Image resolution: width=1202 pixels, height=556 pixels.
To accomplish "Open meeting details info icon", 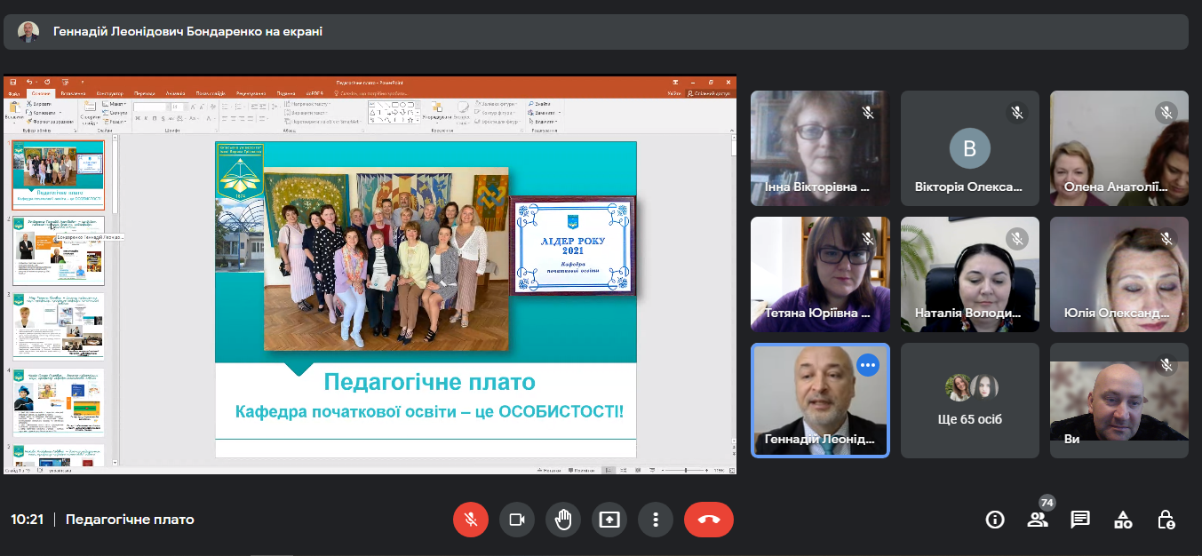I will (995, 520).
